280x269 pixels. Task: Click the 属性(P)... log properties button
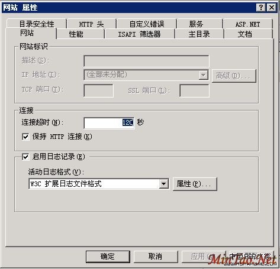tap(195, 184)
